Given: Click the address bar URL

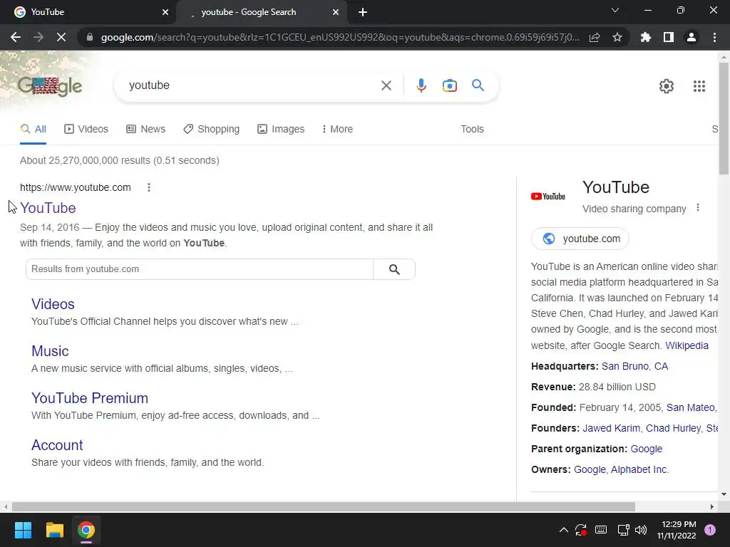Looking at the screenshot, I should click(x=340, y=37).
